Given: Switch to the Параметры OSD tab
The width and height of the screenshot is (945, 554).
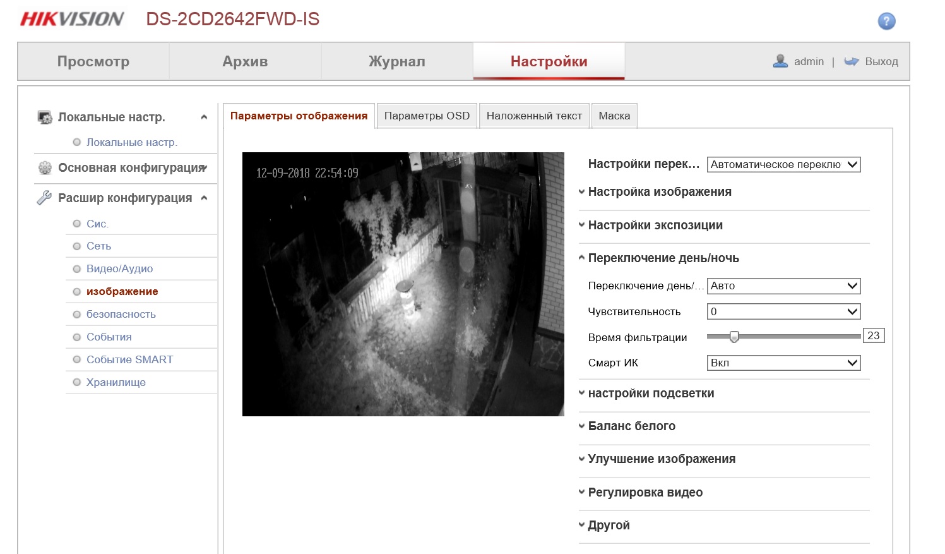Looking at the screenshot, I should pos(427,116).
